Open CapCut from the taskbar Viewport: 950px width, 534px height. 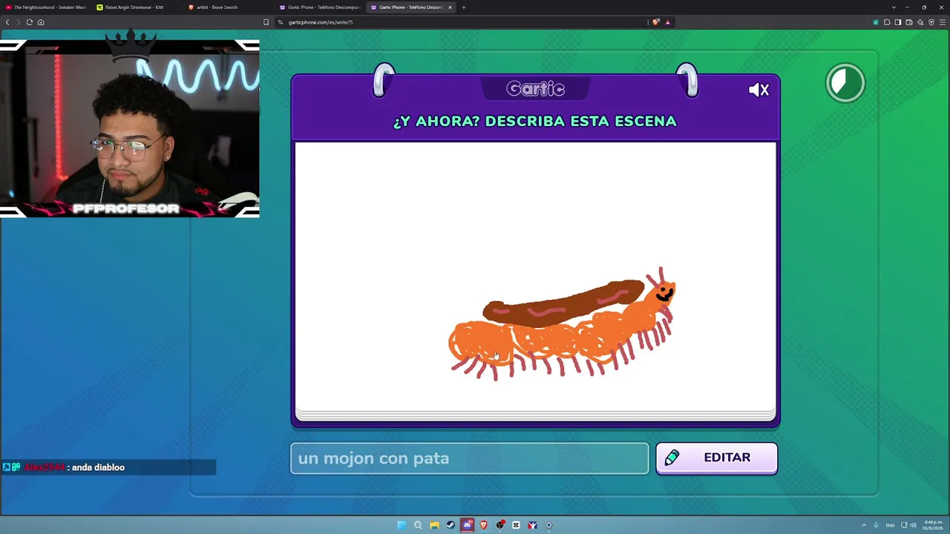pos(516,525)
